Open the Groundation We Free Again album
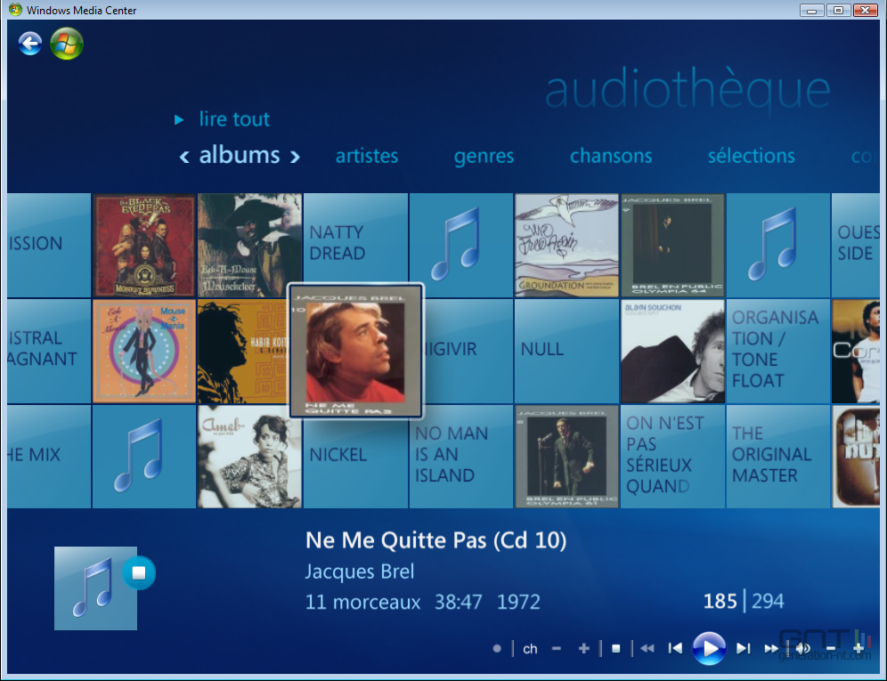 click(x=566, y=246)
